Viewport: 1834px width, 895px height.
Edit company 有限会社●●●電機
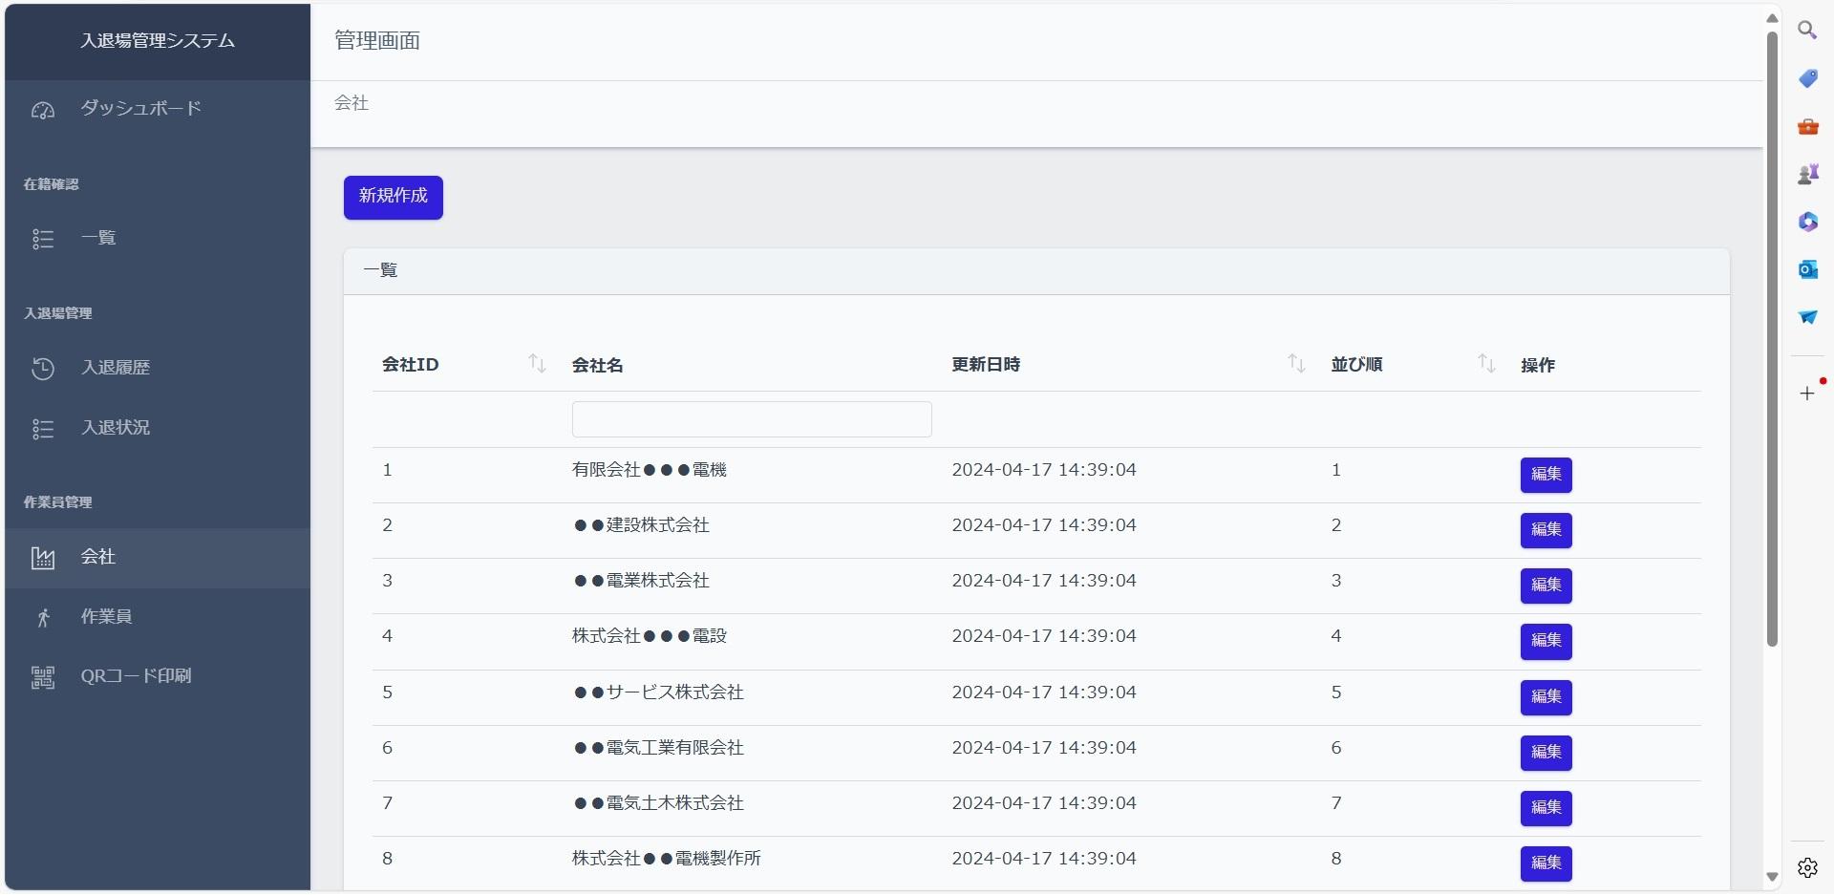1546,475
